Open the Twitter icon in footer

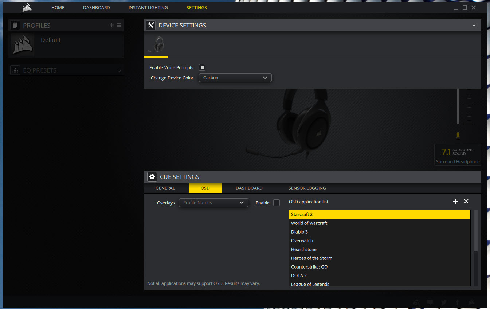444,302
